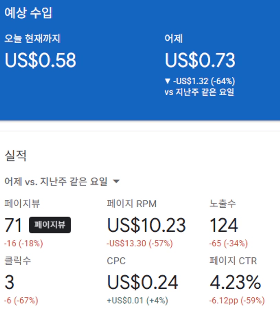Viewport: 280px width, 328px height.
Task: Click the 노출수 value 124
Action: (x=224, y=225)
